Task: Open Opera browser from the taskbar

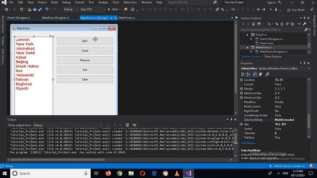Action: click(143, 174)
